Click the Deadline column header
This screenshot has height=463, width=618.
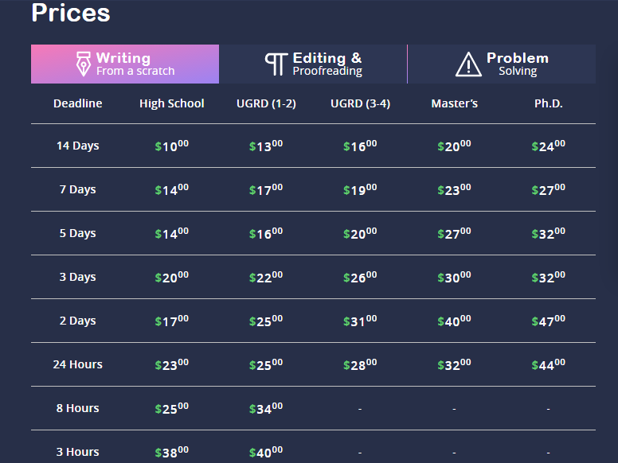coord(77,103)
